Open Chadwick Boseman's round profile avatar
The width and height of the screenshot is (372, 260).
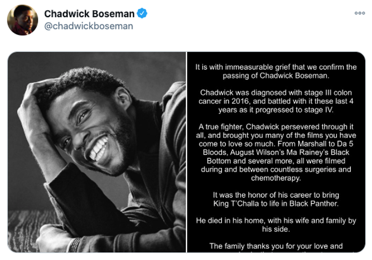(22, 20)
